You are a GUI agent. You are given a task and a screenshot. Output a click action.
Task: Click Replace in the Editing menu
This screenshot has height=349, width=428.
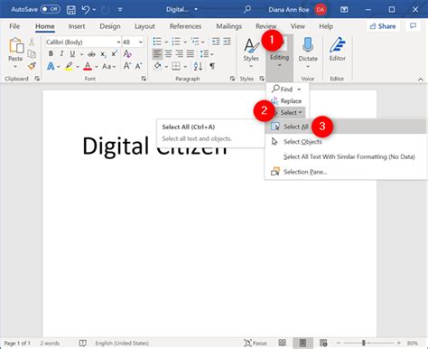[x=286, y=101]
